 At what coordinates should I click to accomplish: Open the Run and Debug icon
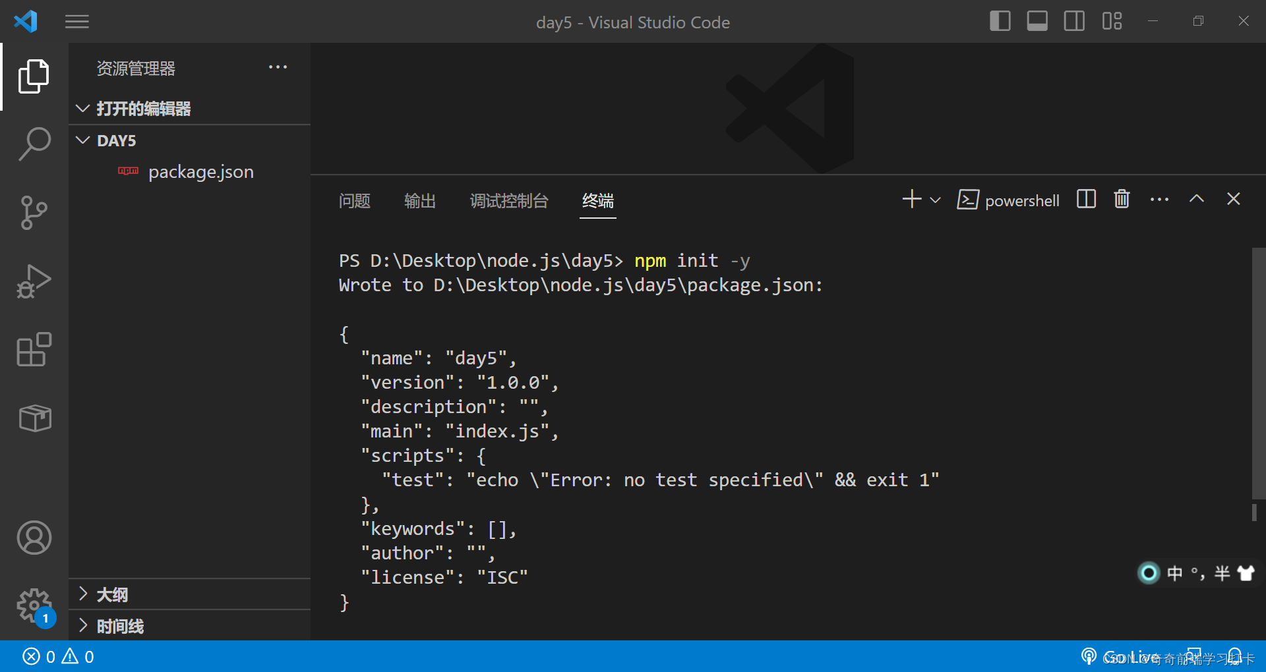(x=34, y=281)
